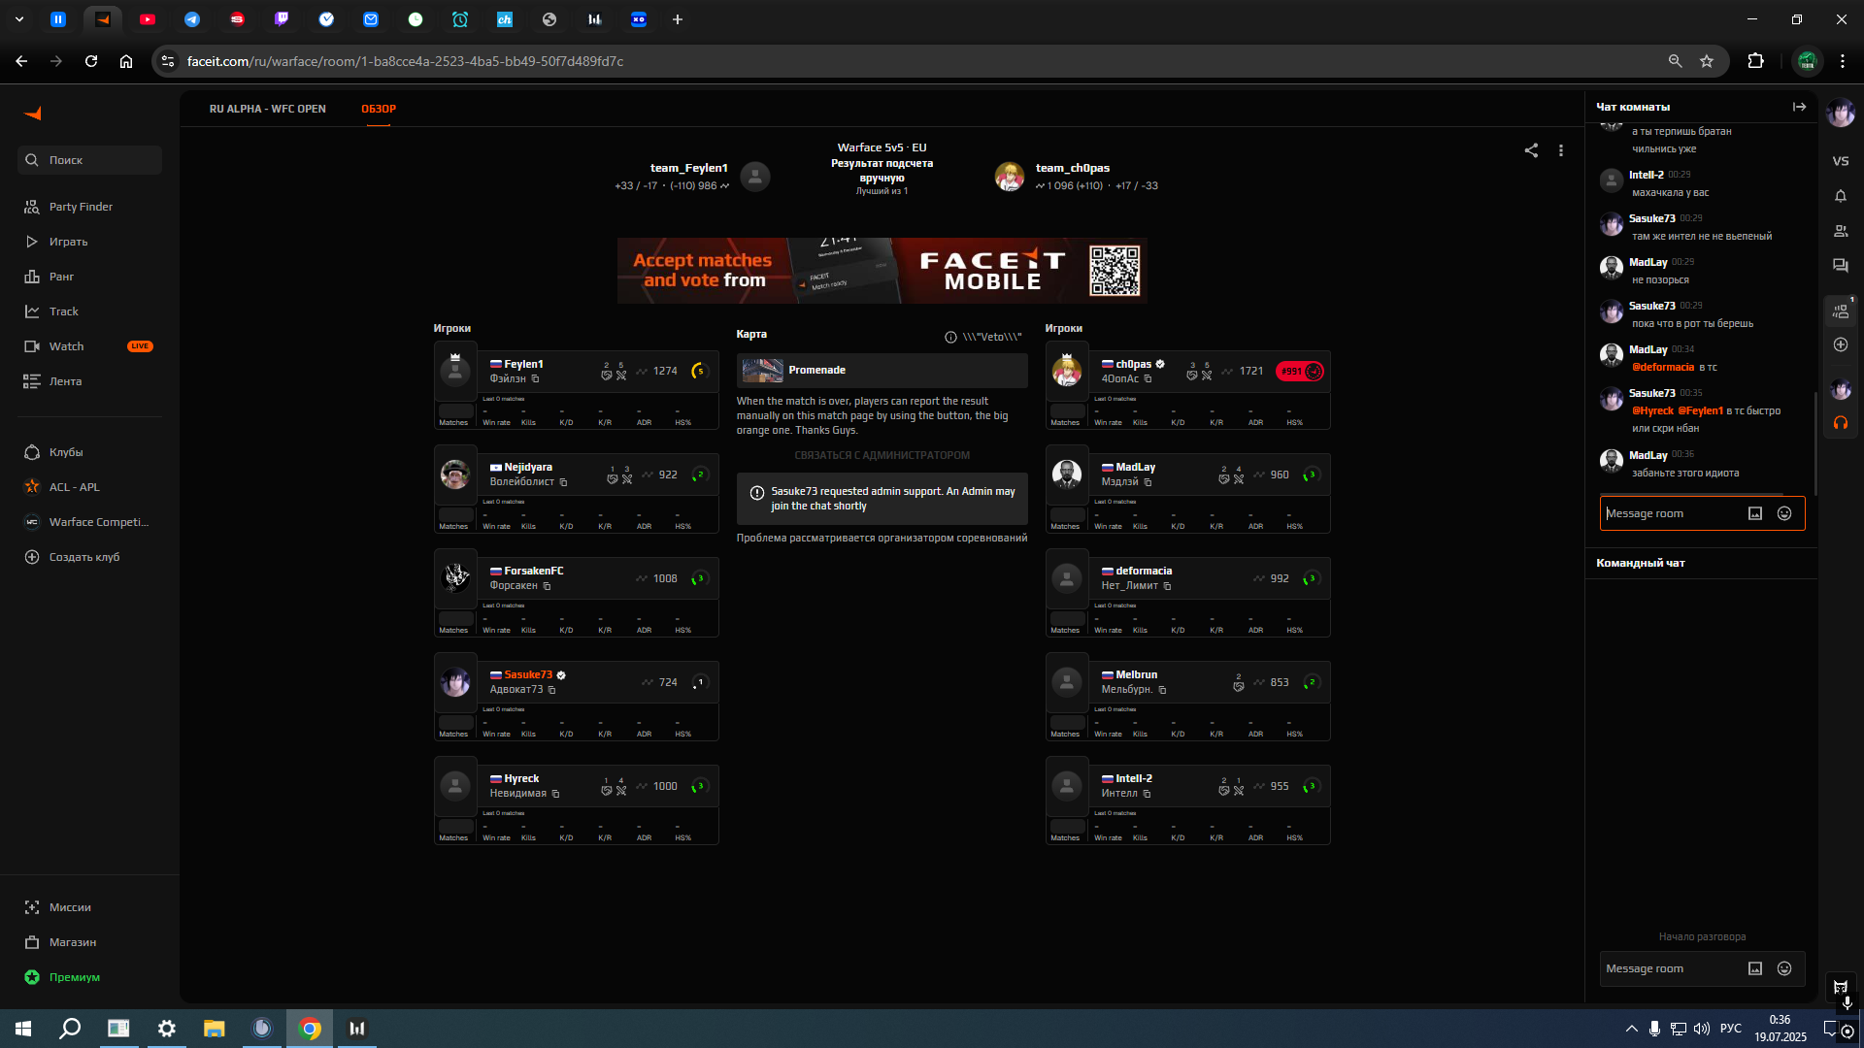Switch to the RU ALPHA - WFC OPEN tab
1864x1048 pixels.
[x=267, y=109]
